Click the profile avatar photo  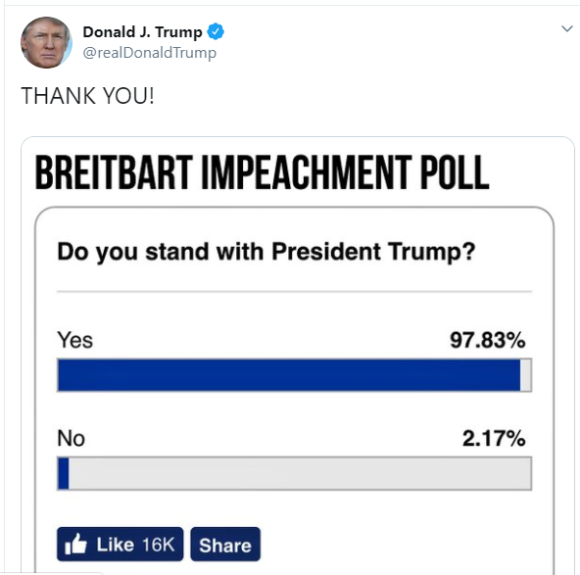(x=46, y=42)
